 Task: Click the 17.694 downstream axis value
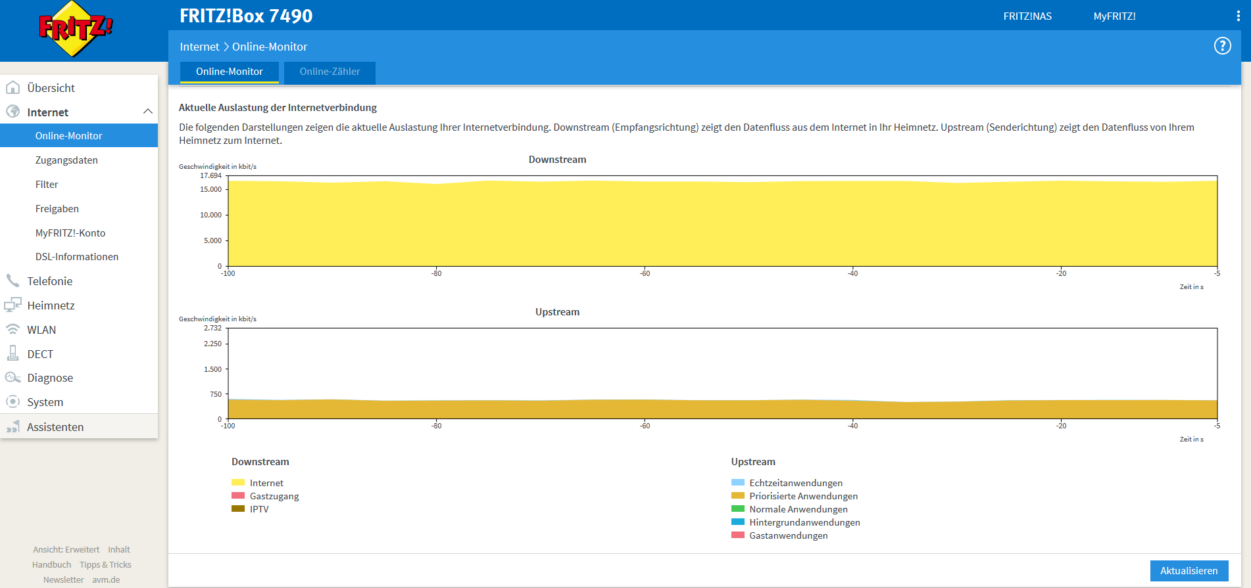click(210, 175)
